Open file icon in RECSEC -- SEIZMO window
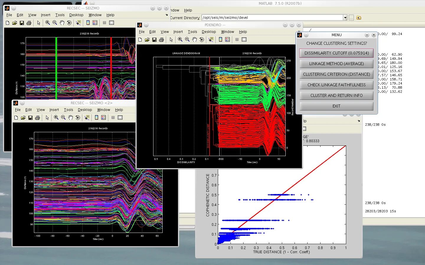 pos(14,23)
